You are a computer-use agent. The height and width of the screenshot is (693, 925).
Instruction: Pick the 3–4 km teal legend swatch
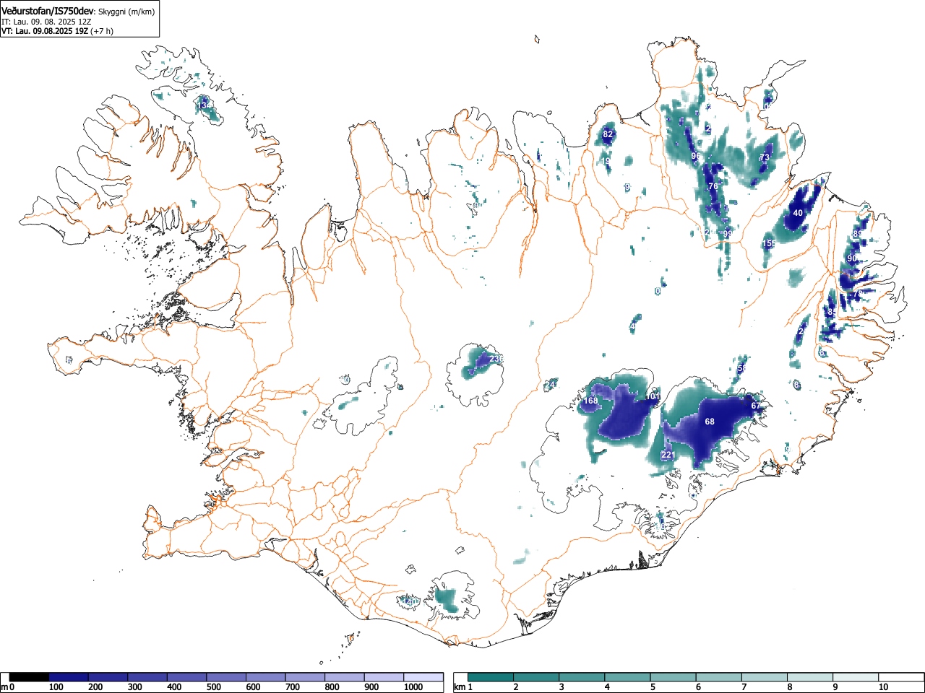point(582,677)
